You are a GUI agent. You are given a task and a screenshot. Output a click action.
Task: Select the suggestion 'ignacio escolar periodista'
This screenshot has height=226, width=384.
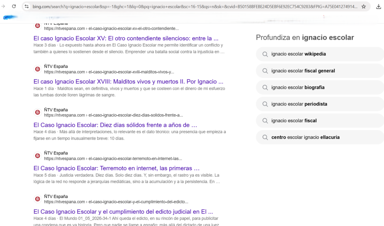click(x=320, y=104)
